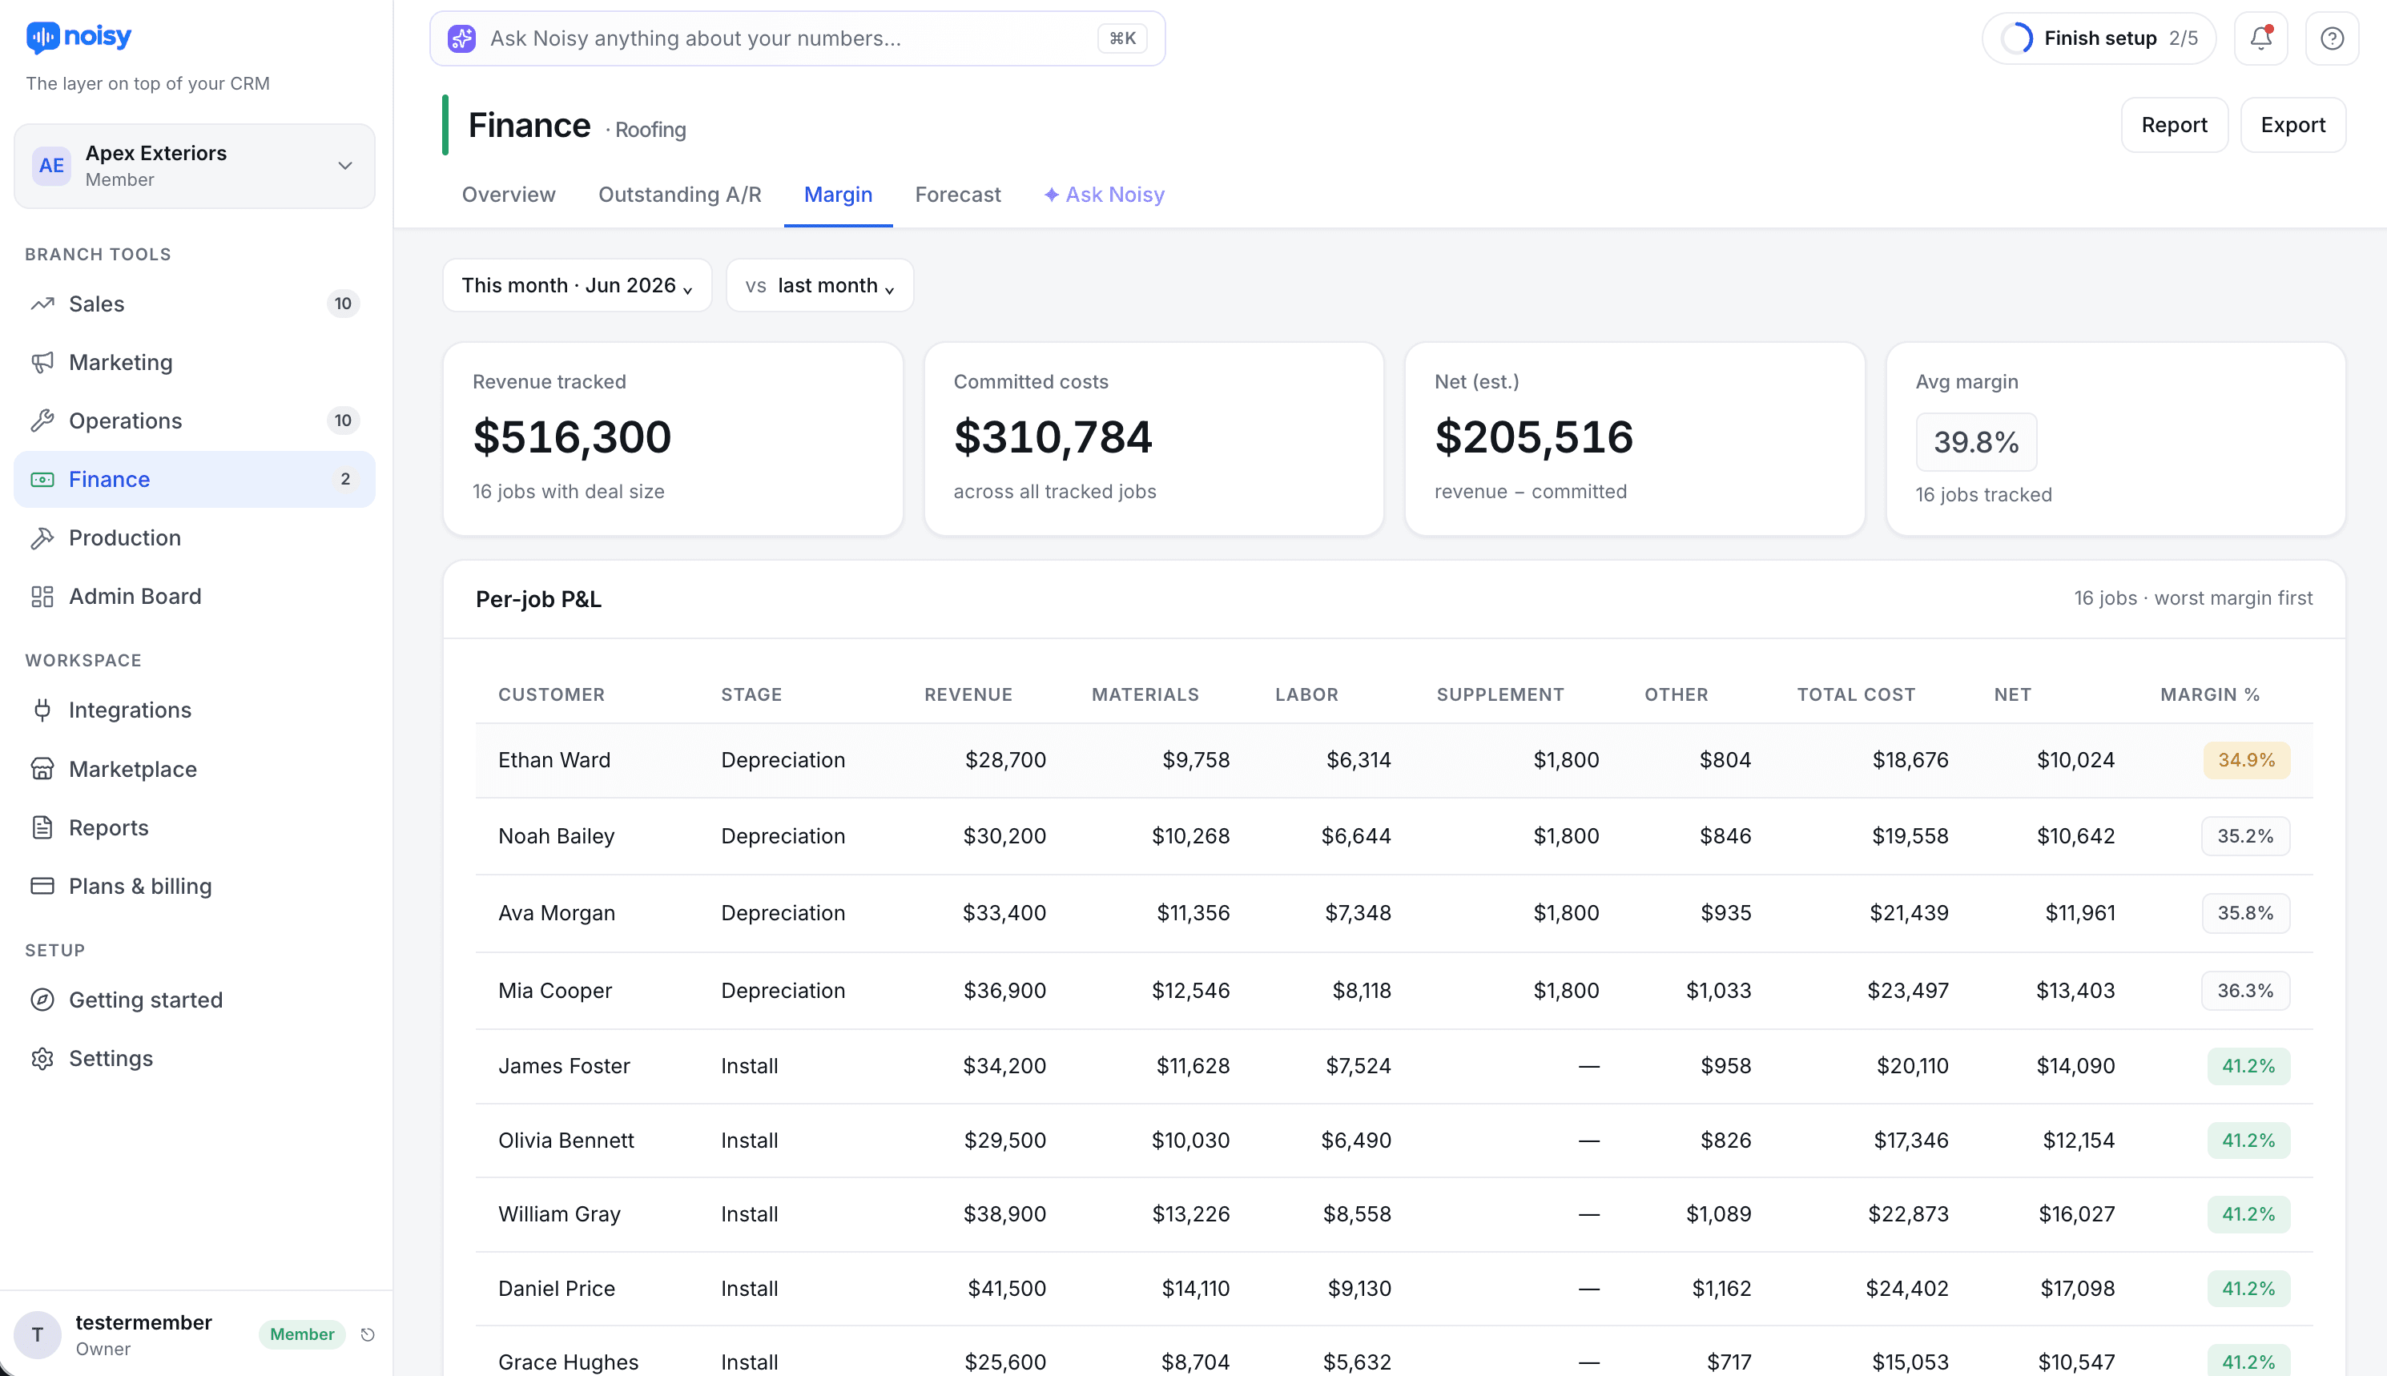Open the notifications bell
The image size is (2387, 1376).
2260,38
